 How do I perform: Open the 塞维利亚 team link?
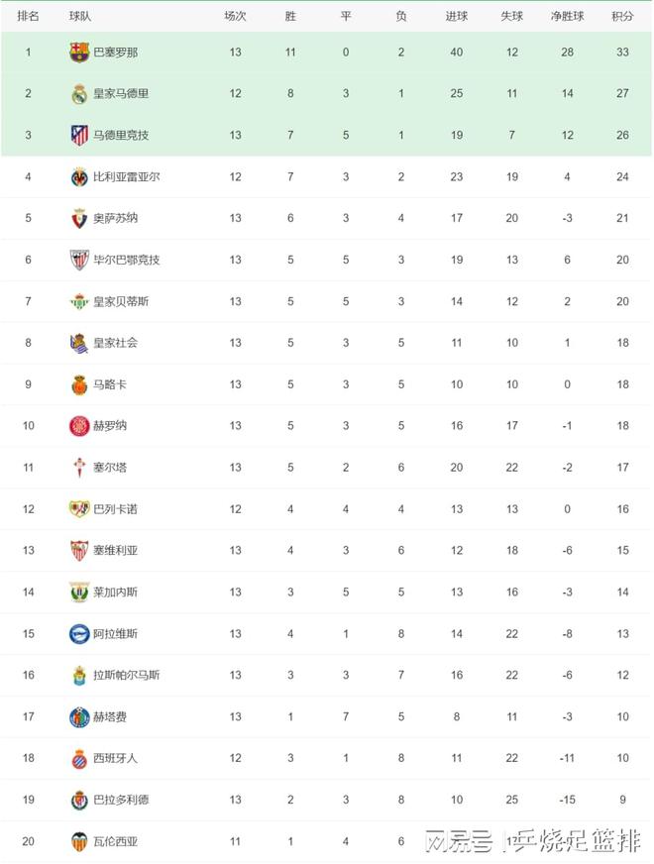(115, 551)
